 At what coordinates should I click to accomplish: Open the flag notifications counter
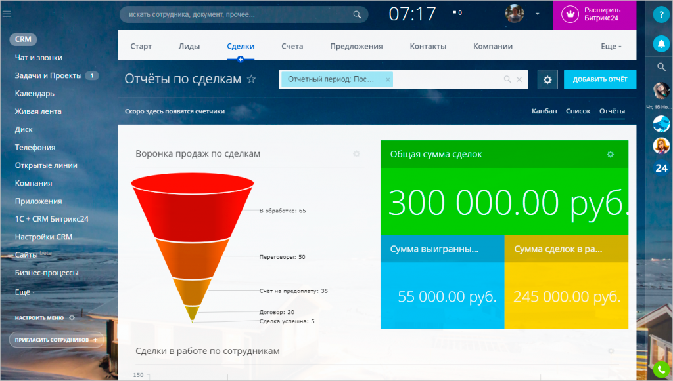point(457,13)
